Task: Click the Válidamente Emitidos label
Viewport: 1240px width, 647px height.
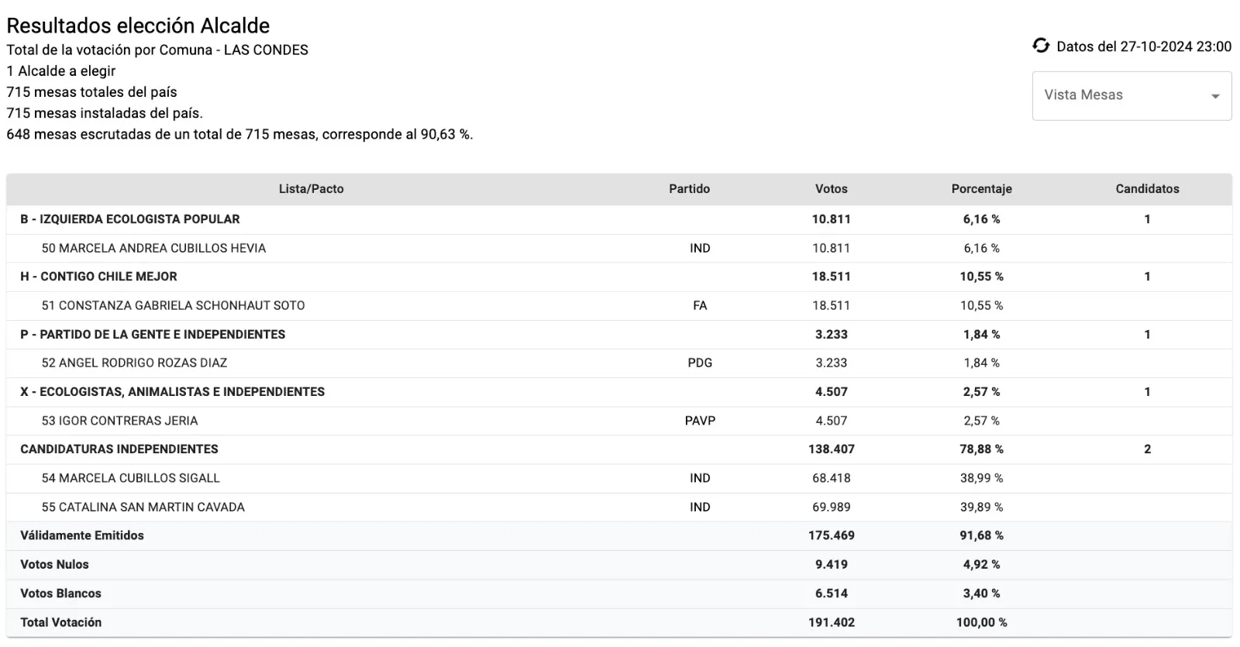Action: pyautogui.click(x=82, y=535)
